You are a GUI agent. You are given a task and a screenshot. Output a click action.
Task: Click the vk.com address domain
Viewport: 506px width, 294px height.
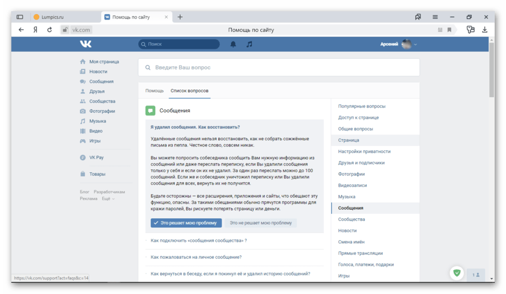pos(81,30)
